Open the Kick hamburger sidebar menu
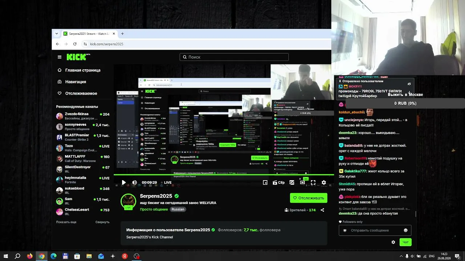Image resolution: width=465 pixels, height=261 pixels. [x=60, y=57]
